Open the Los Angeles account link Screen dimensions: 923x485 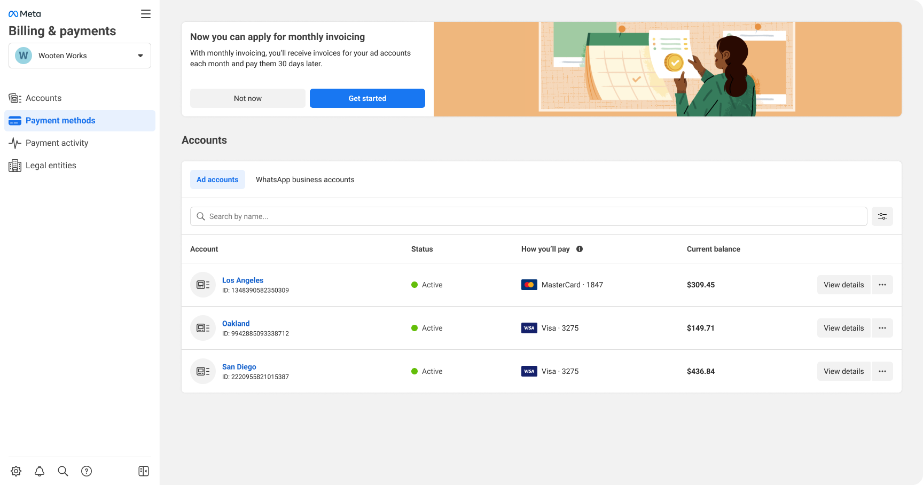(243, 280)
